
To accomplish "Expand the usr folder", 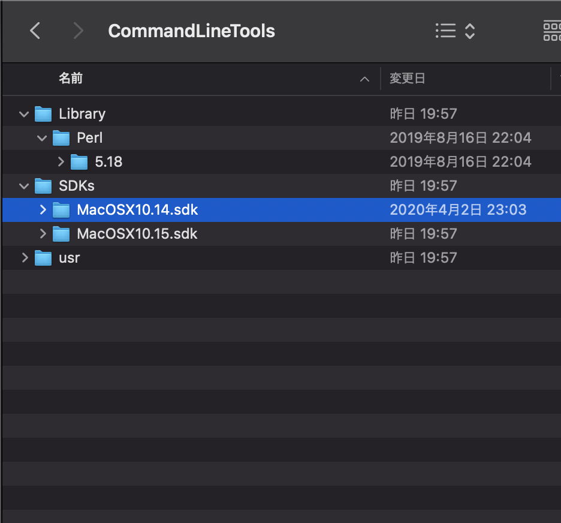I will pyautogui.click(x=25, y=257).
